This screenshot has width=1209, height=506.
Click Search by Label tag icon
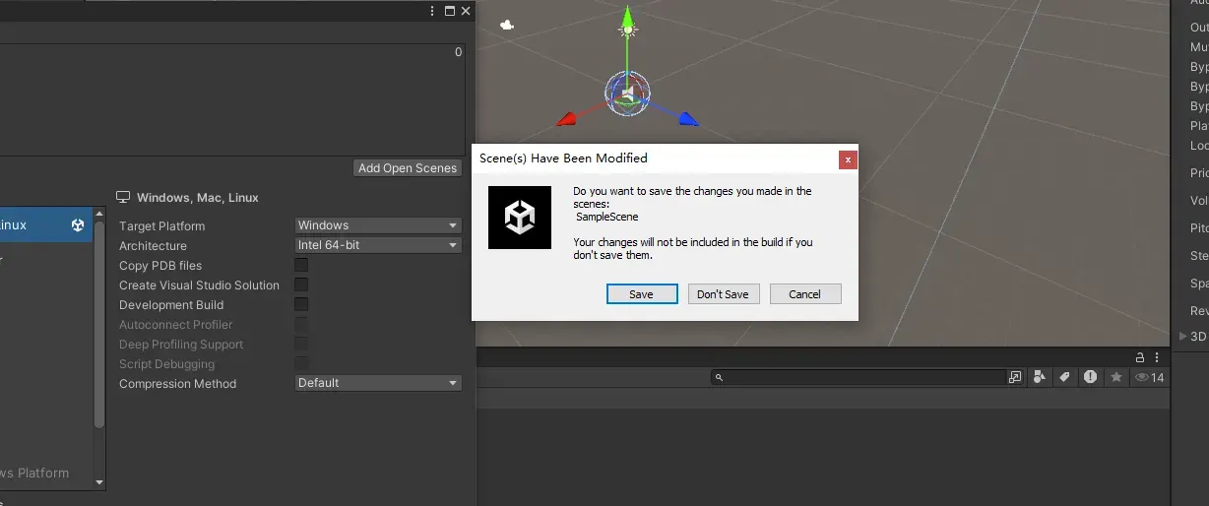click(1065, 377)
